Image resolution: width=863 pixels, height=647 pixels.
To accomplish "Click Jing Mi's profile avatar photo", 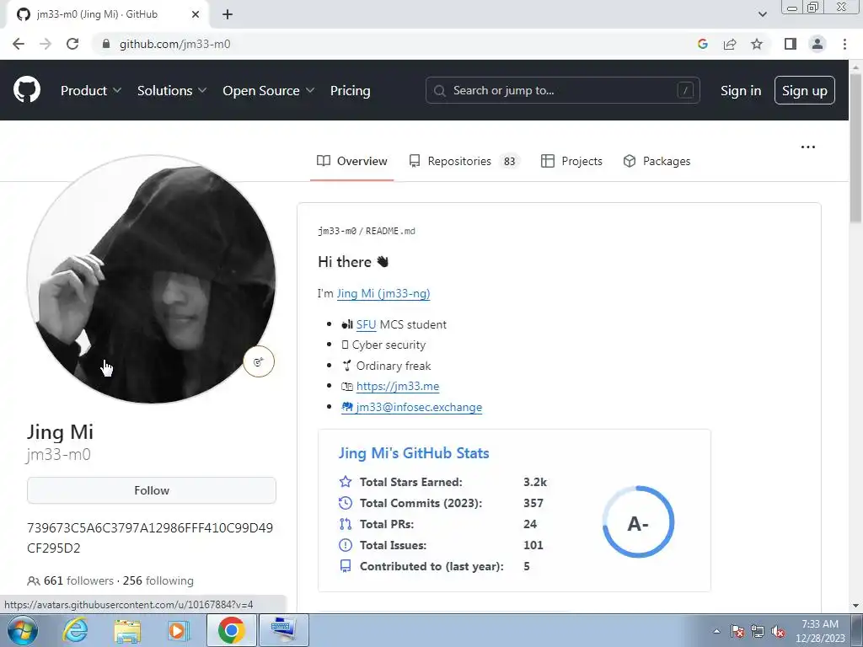I will click(152, 279).
